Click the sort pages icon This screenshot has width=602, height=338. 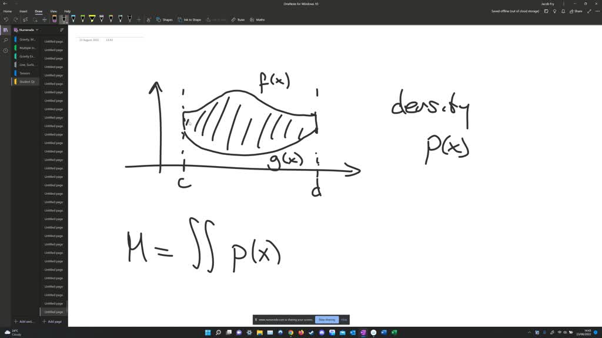[62, 29]
